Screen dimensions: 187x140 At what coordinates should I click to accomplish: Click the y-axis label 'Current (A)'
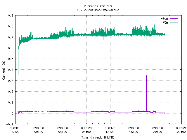point(4,70)
